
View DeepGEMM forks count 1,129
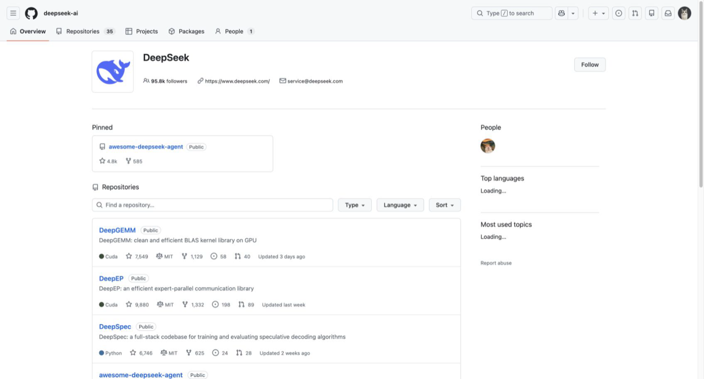[x=192, y=256]
